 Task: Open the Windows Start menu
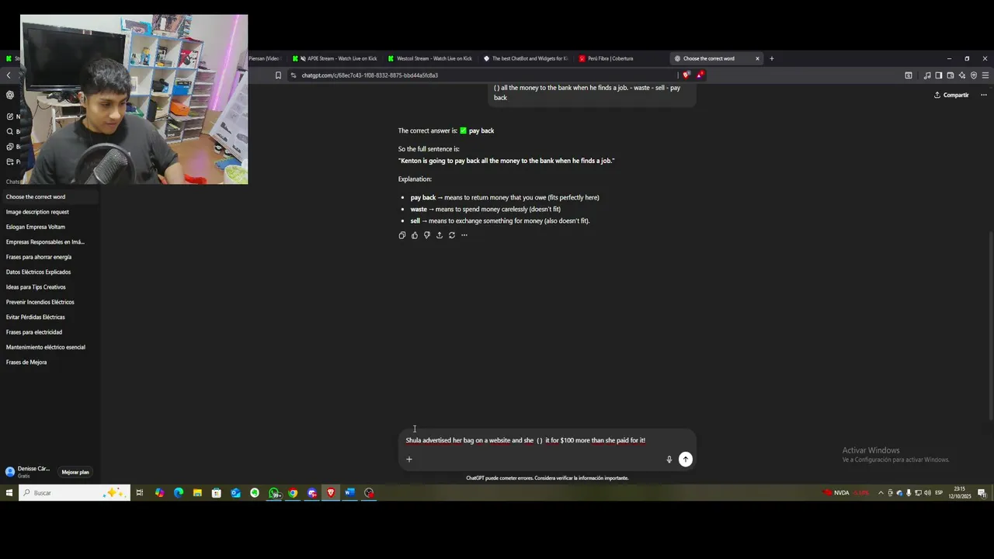point(9,493)
